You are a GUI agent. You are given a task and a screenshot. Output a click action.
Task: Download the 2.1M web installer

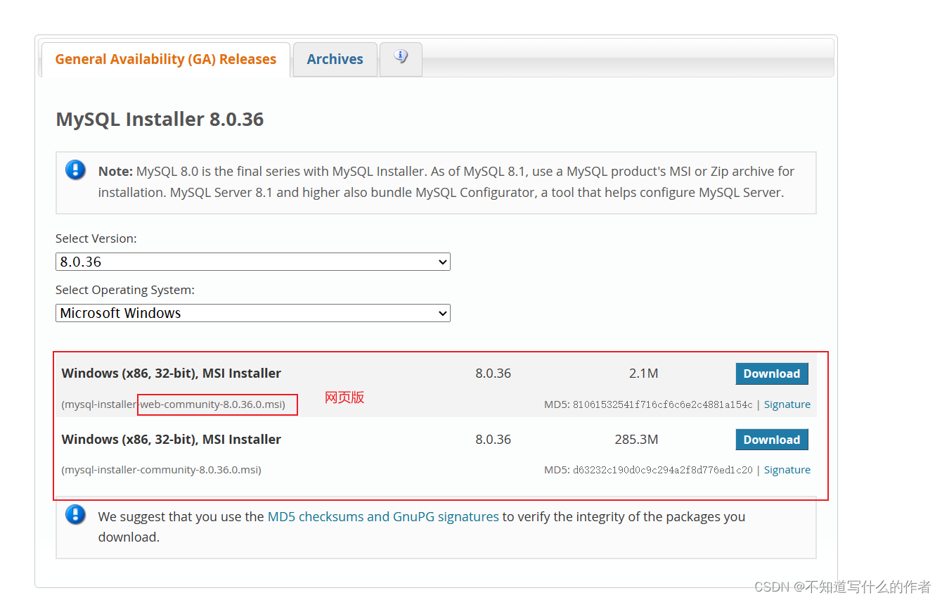[772, 374]
